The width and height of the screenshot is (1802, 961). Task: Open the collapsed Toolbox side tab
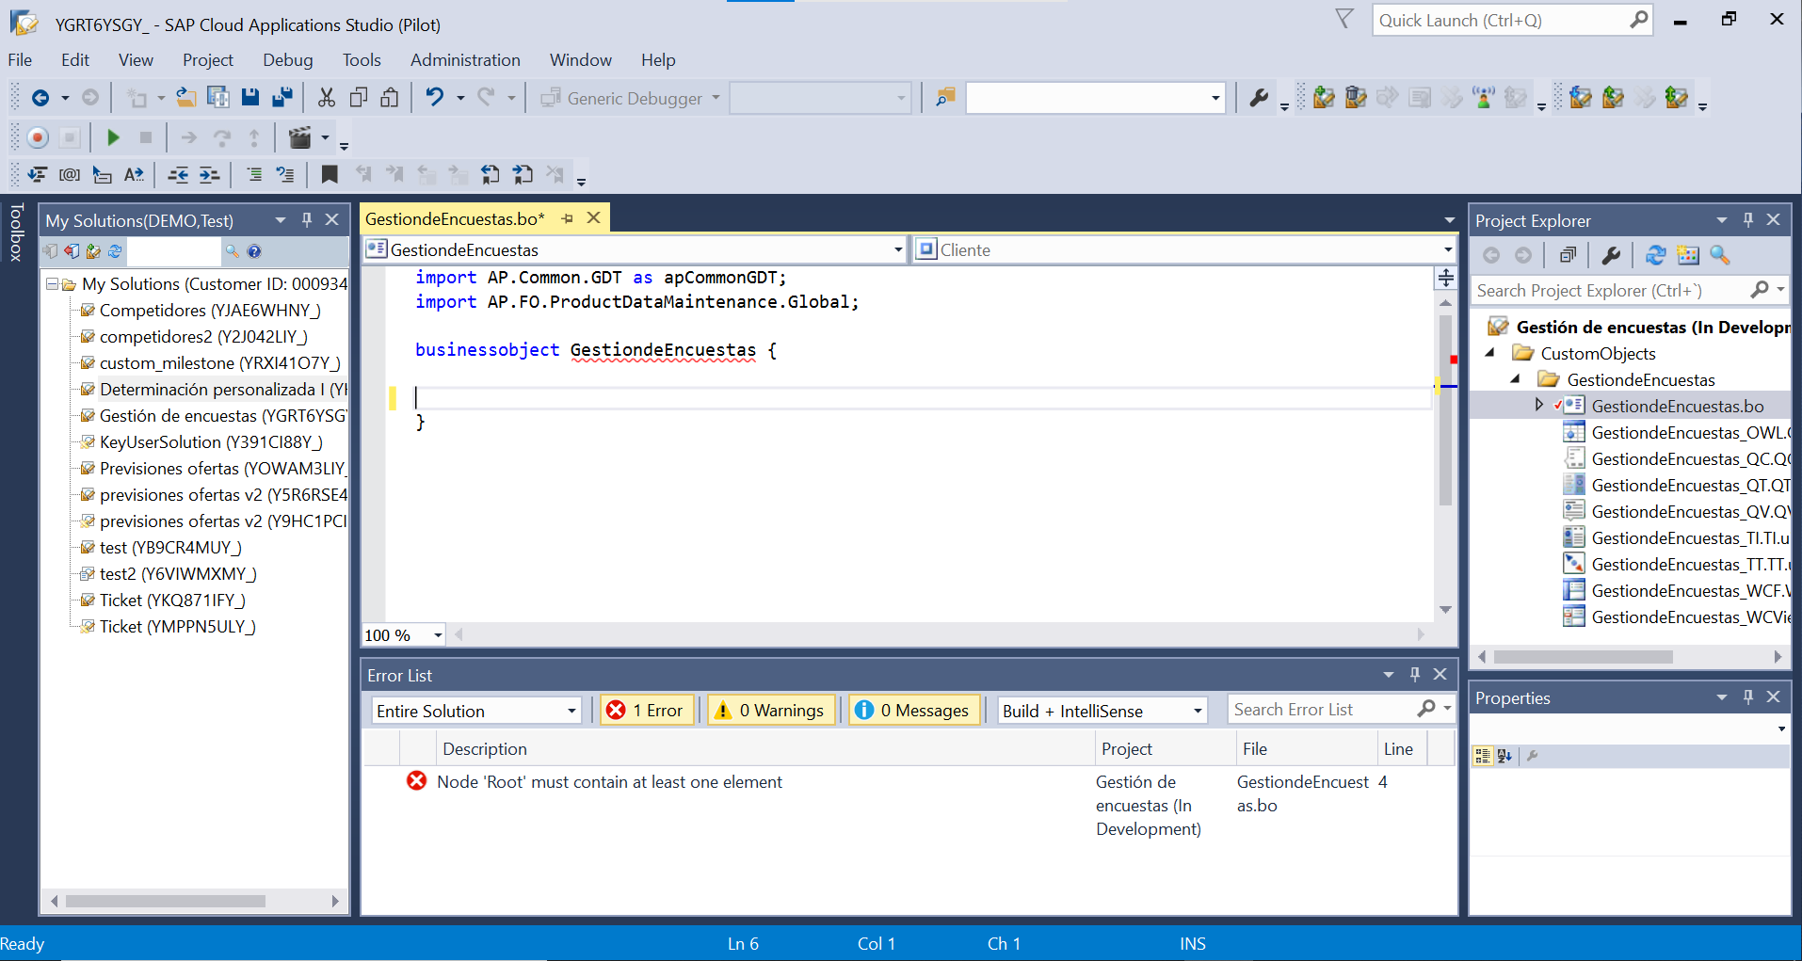(16, 232)
